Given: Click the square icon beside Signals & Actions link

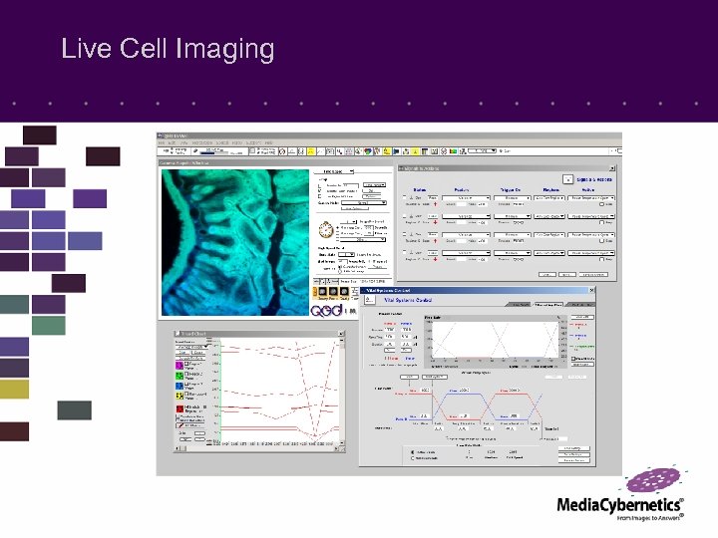Looking at the screenshot, I should [567, 179].
